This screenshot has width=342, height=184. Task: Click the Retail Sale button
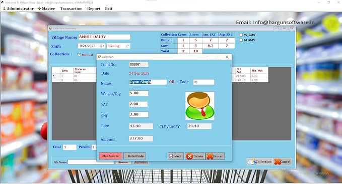tap(135, 156)
